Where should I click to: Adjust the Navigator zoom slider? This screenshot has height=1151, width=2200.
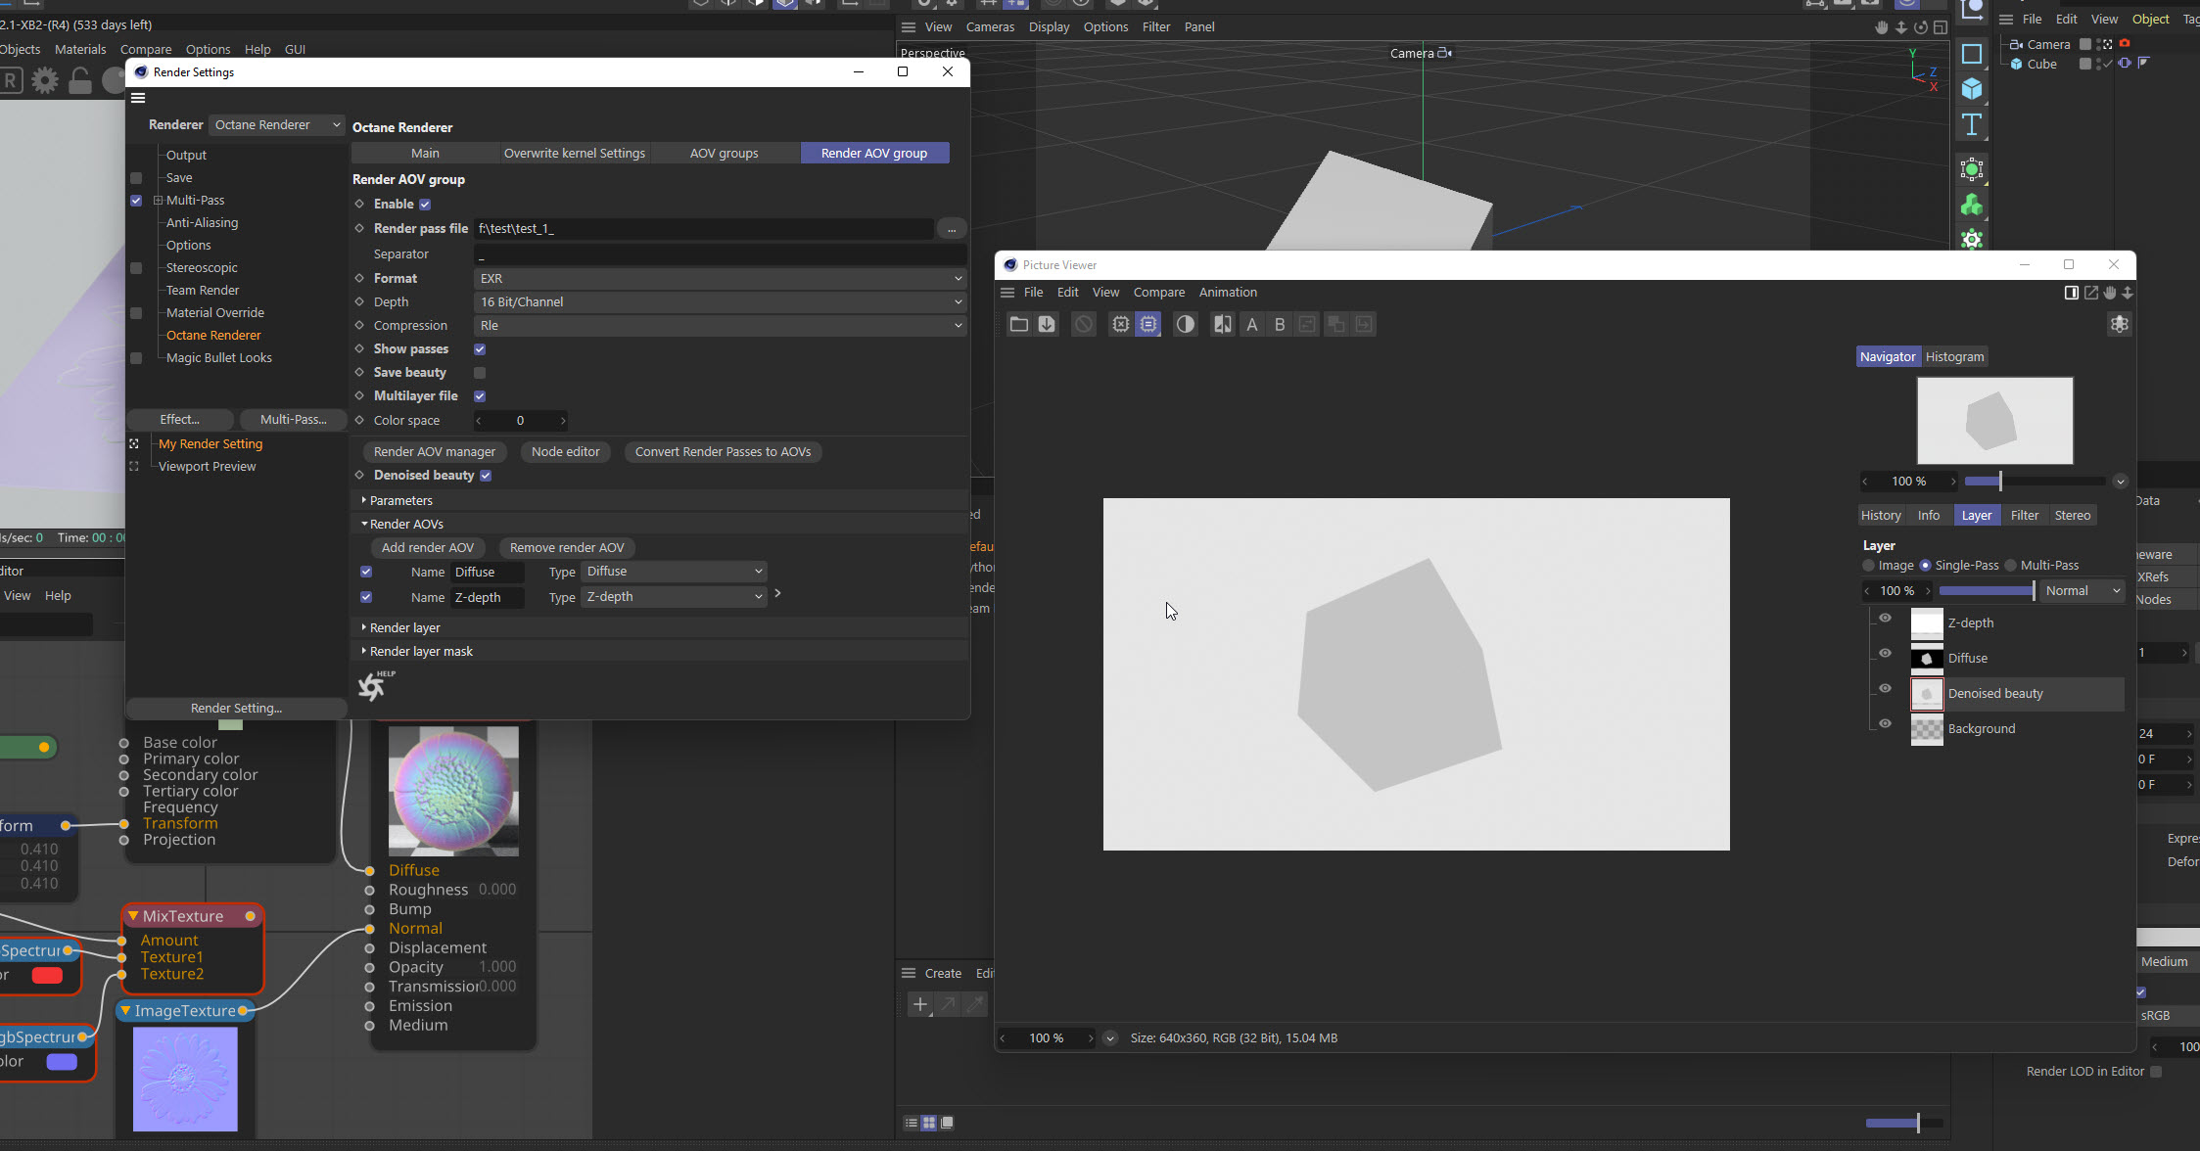(1999, 482)
